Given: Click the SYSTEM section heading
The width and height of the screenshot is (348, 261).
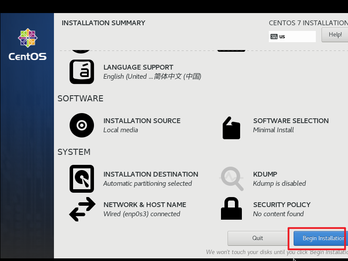Looking at the screenshot, I should tap(74, 152).
